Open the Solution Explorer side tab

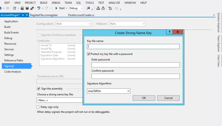point(219,22)
